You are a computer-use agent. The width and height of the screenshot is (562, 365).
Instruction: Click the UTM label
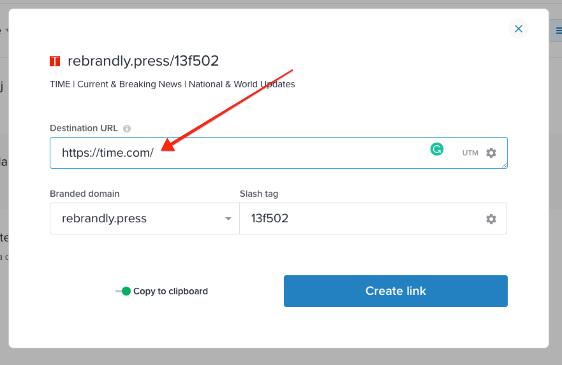(x=470, y=153)
